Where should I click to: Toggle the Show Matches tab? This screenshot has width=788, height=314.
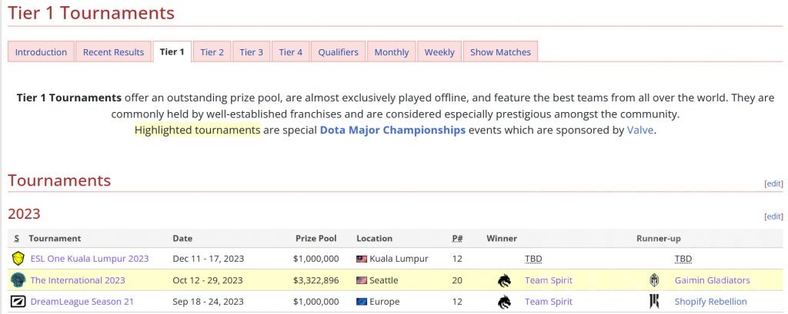coord(500,52)
